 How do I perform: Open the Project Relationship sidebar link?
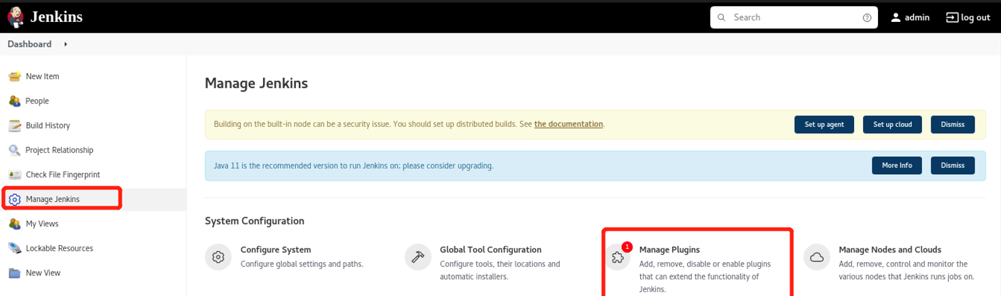[x=60, y=150]
